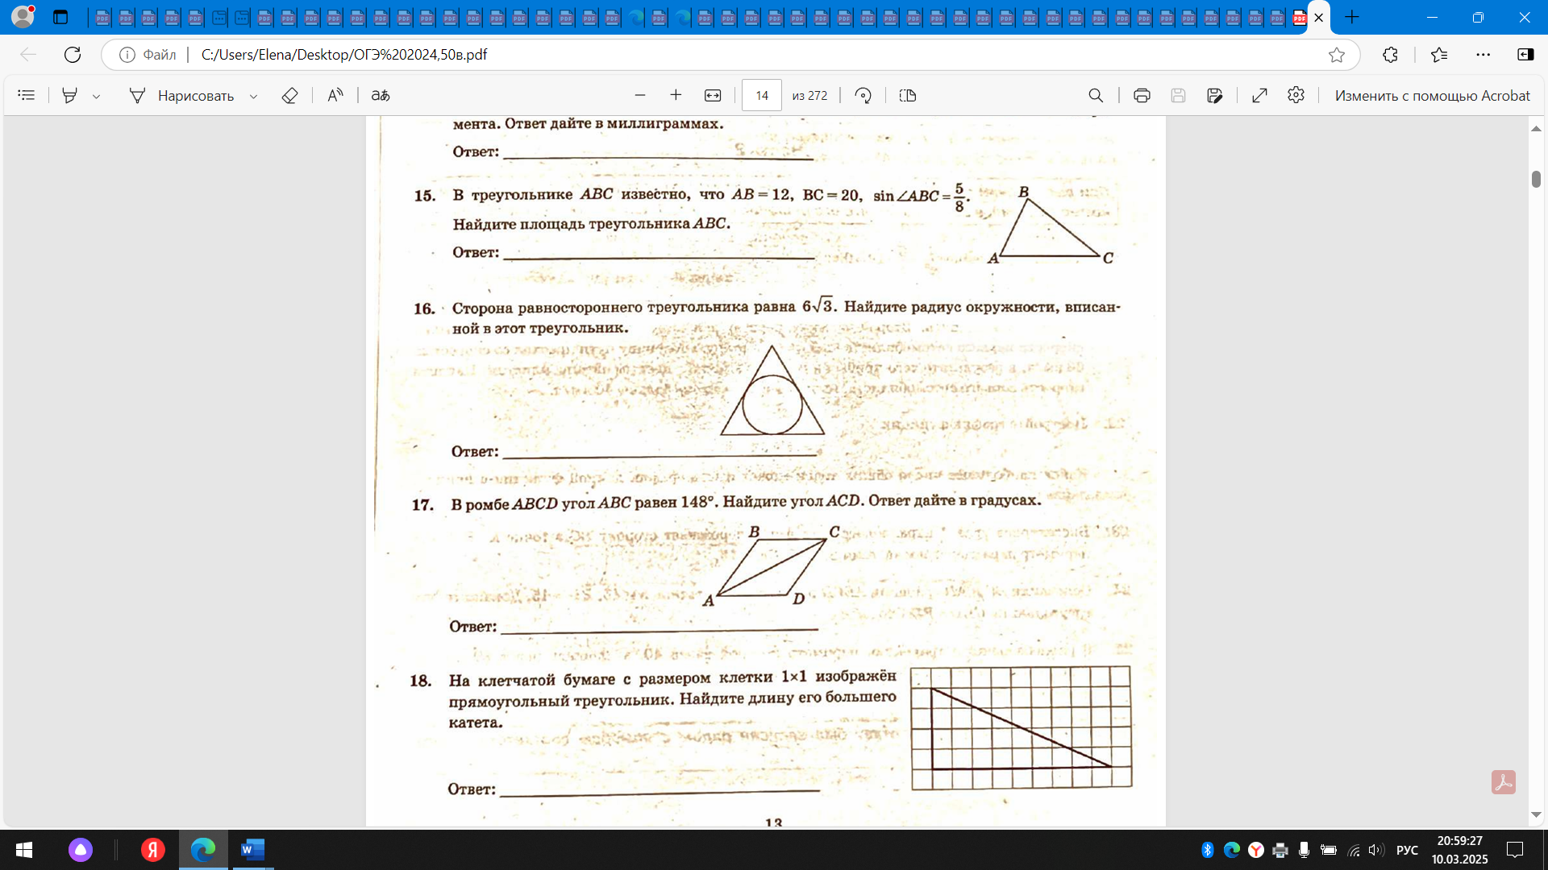Screen dimensions: 1548x870
Task: Toggle the page view layout button
Action: tap(908, 95)
